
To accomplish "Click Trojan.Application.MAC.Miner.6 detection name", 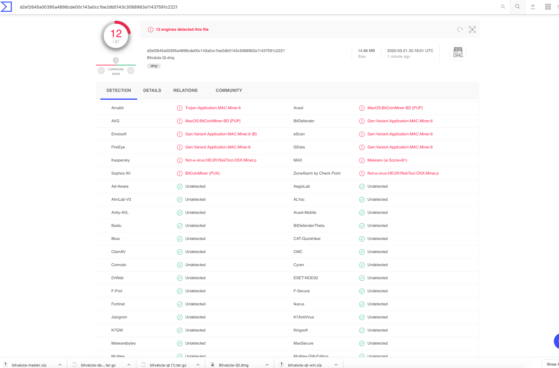I will point(213,108).
